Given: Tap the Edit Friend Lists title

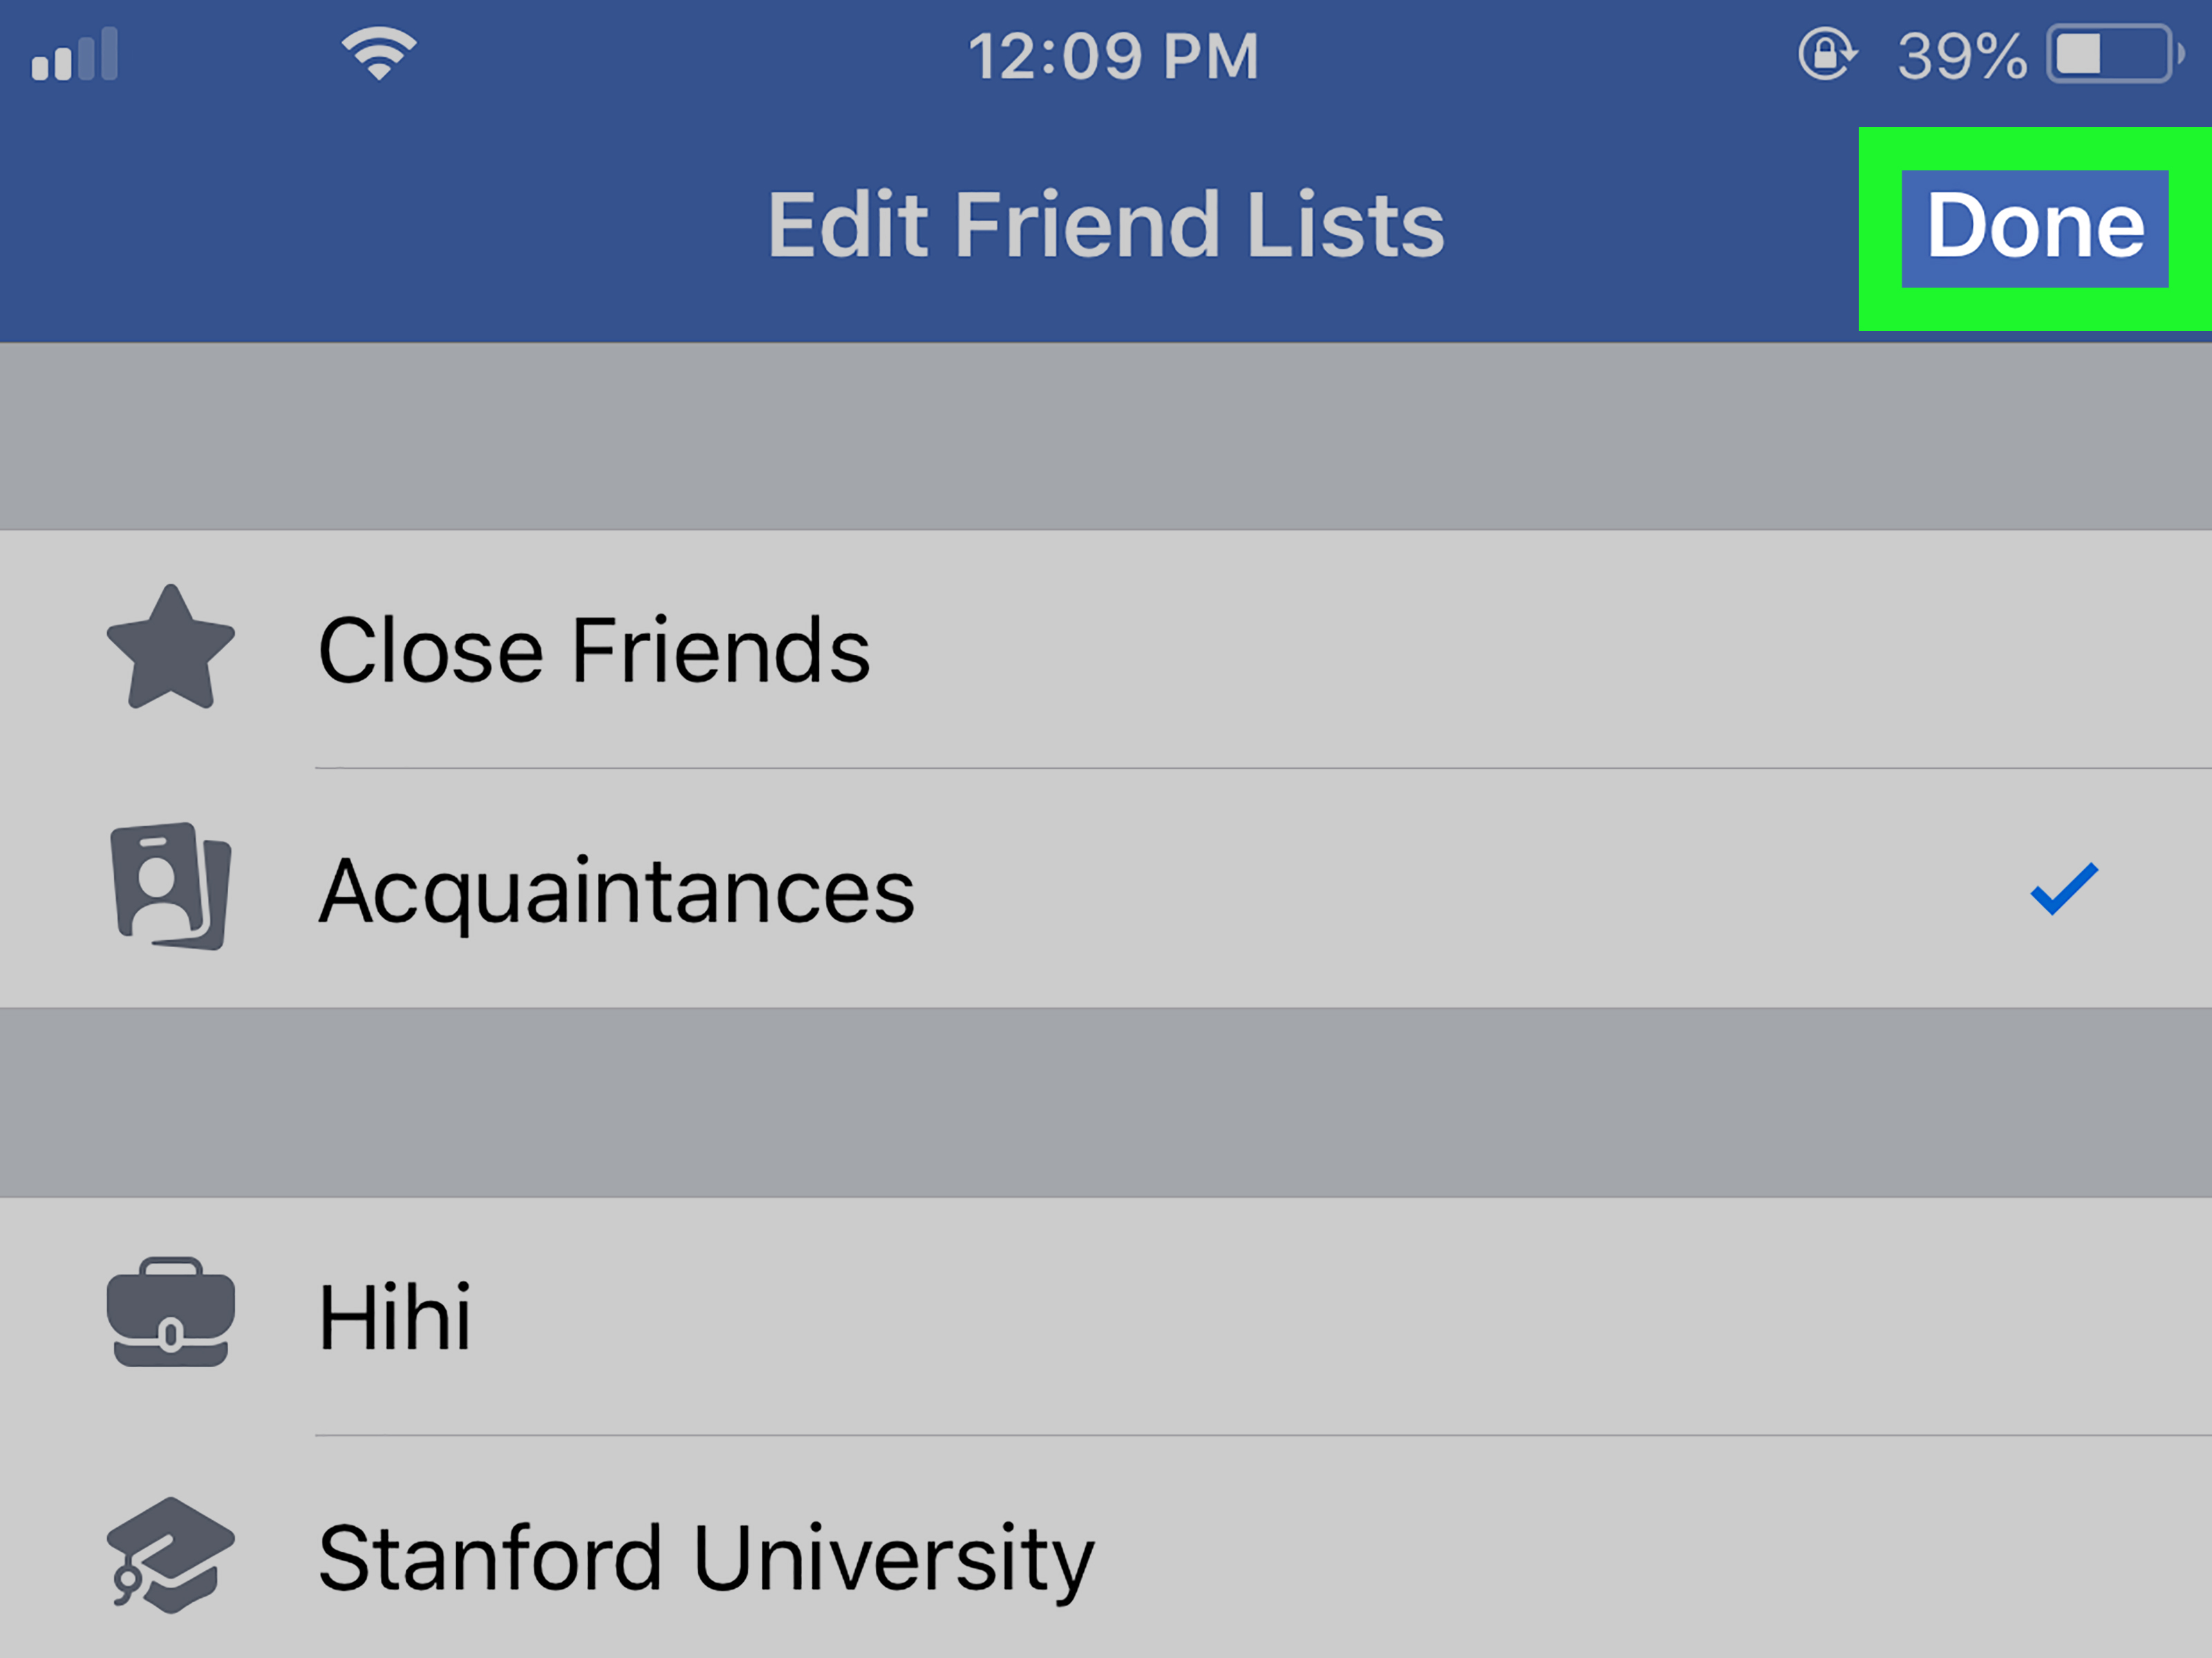Looking at the screenshot, I should point(1106,225).
